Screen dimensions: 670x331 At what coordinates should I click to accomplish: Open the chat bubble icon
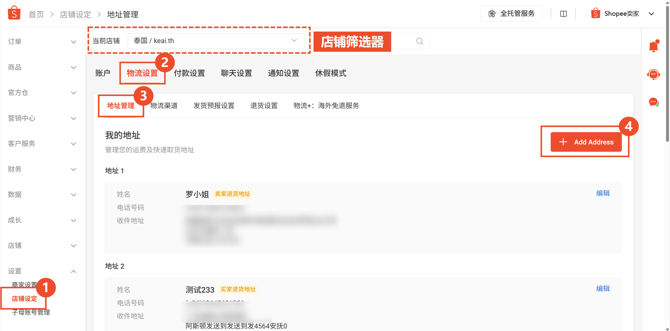point(654,102)
